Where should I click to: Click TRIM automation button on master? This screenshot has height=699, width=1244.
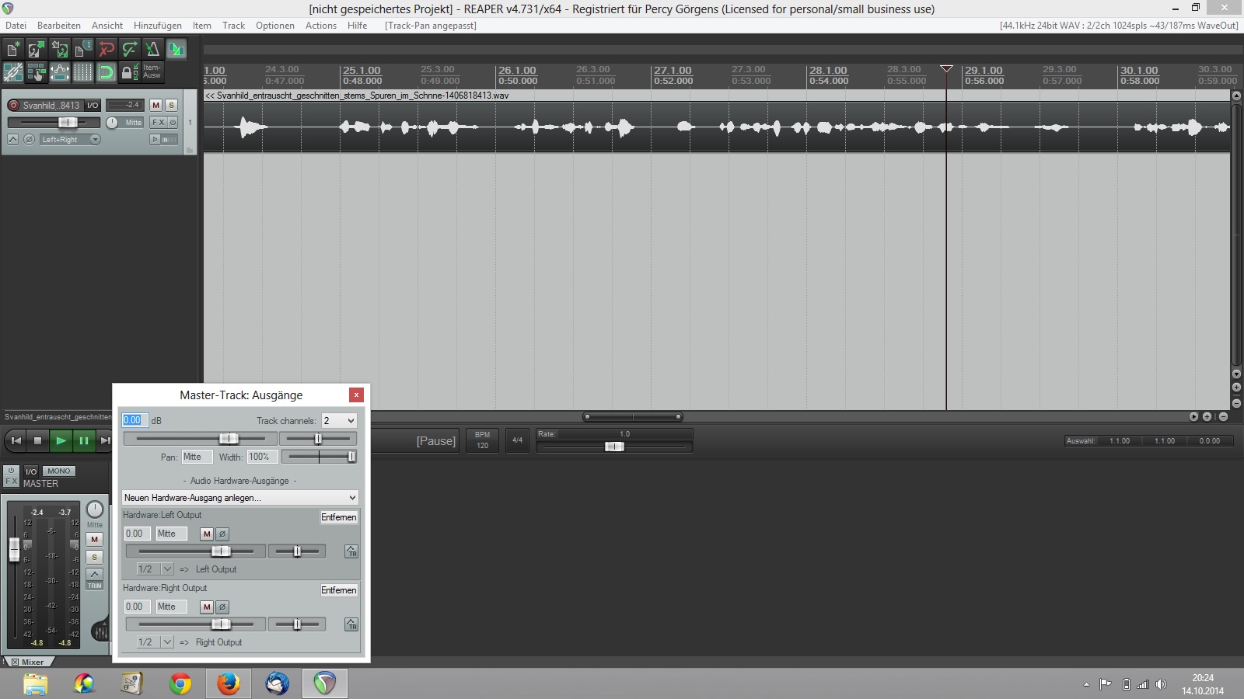click(x=95, y=586)
